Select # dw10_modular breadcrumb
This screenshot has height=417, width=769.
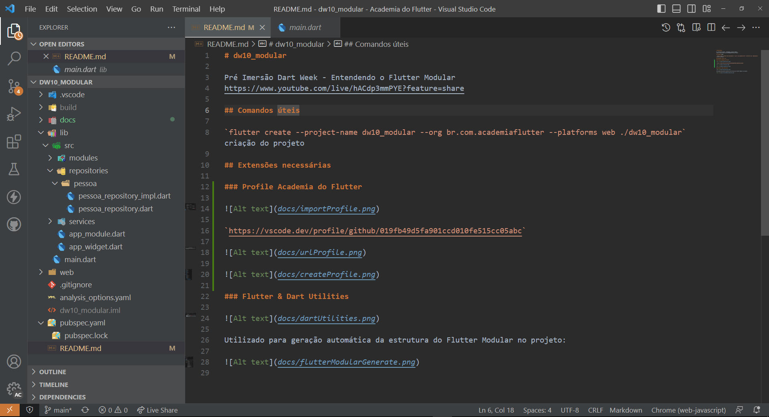tap(296, 44)
